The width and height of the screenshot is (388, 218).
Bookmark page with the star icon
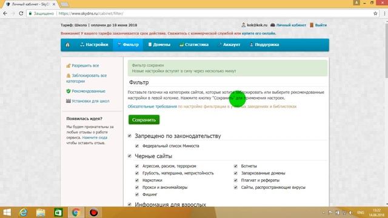click(x=375, y=13)
